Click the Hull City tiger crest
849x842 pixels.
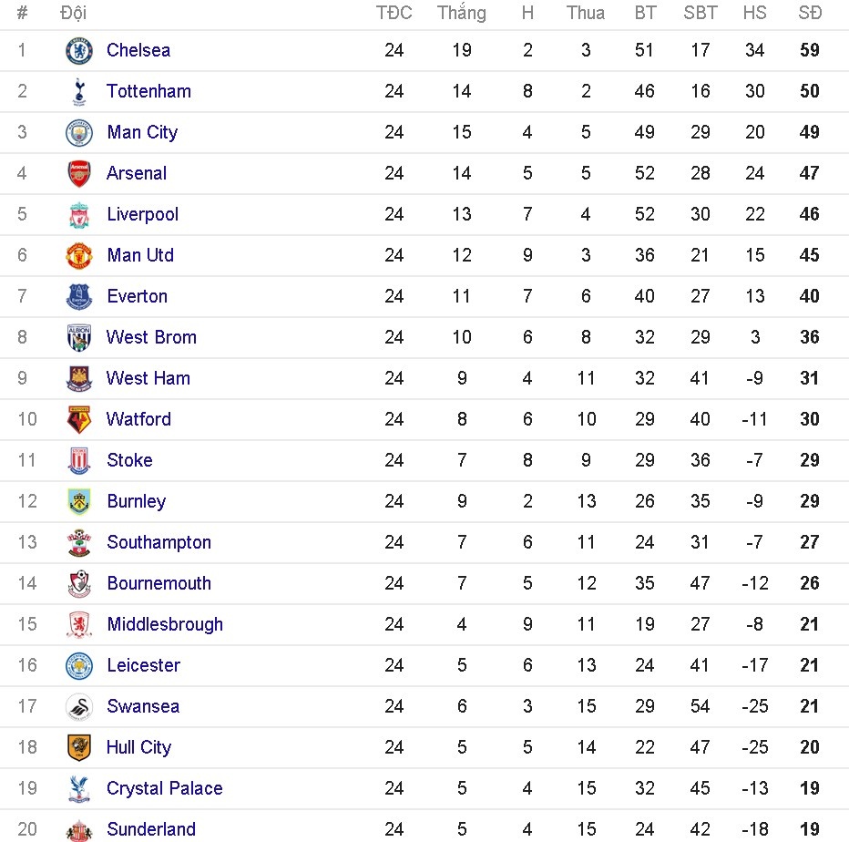coord(79,747)
